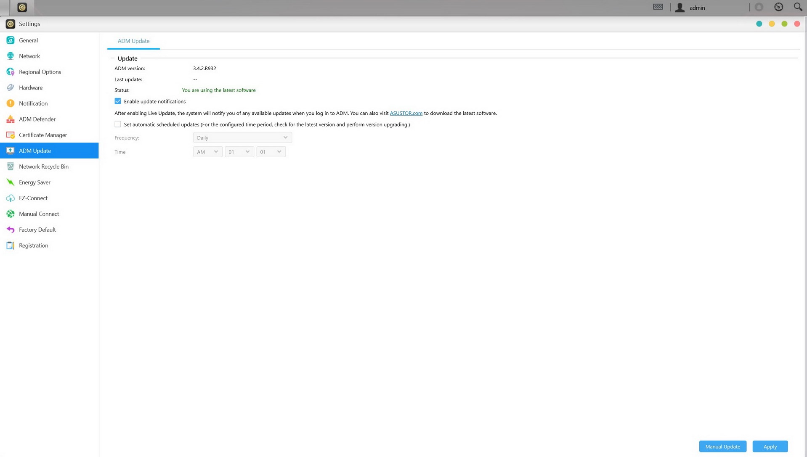Click the keyboard icon in top bar
807x457 pixels.
[658, 7]
